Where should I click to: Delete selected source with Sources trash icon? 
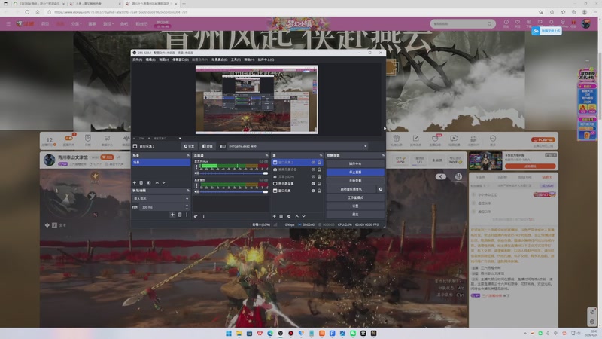(281, 216)
